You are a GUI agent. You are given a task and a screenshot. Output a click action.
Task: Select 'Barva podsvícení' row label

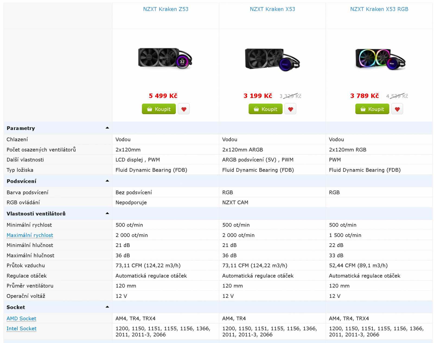pos(28,192)
